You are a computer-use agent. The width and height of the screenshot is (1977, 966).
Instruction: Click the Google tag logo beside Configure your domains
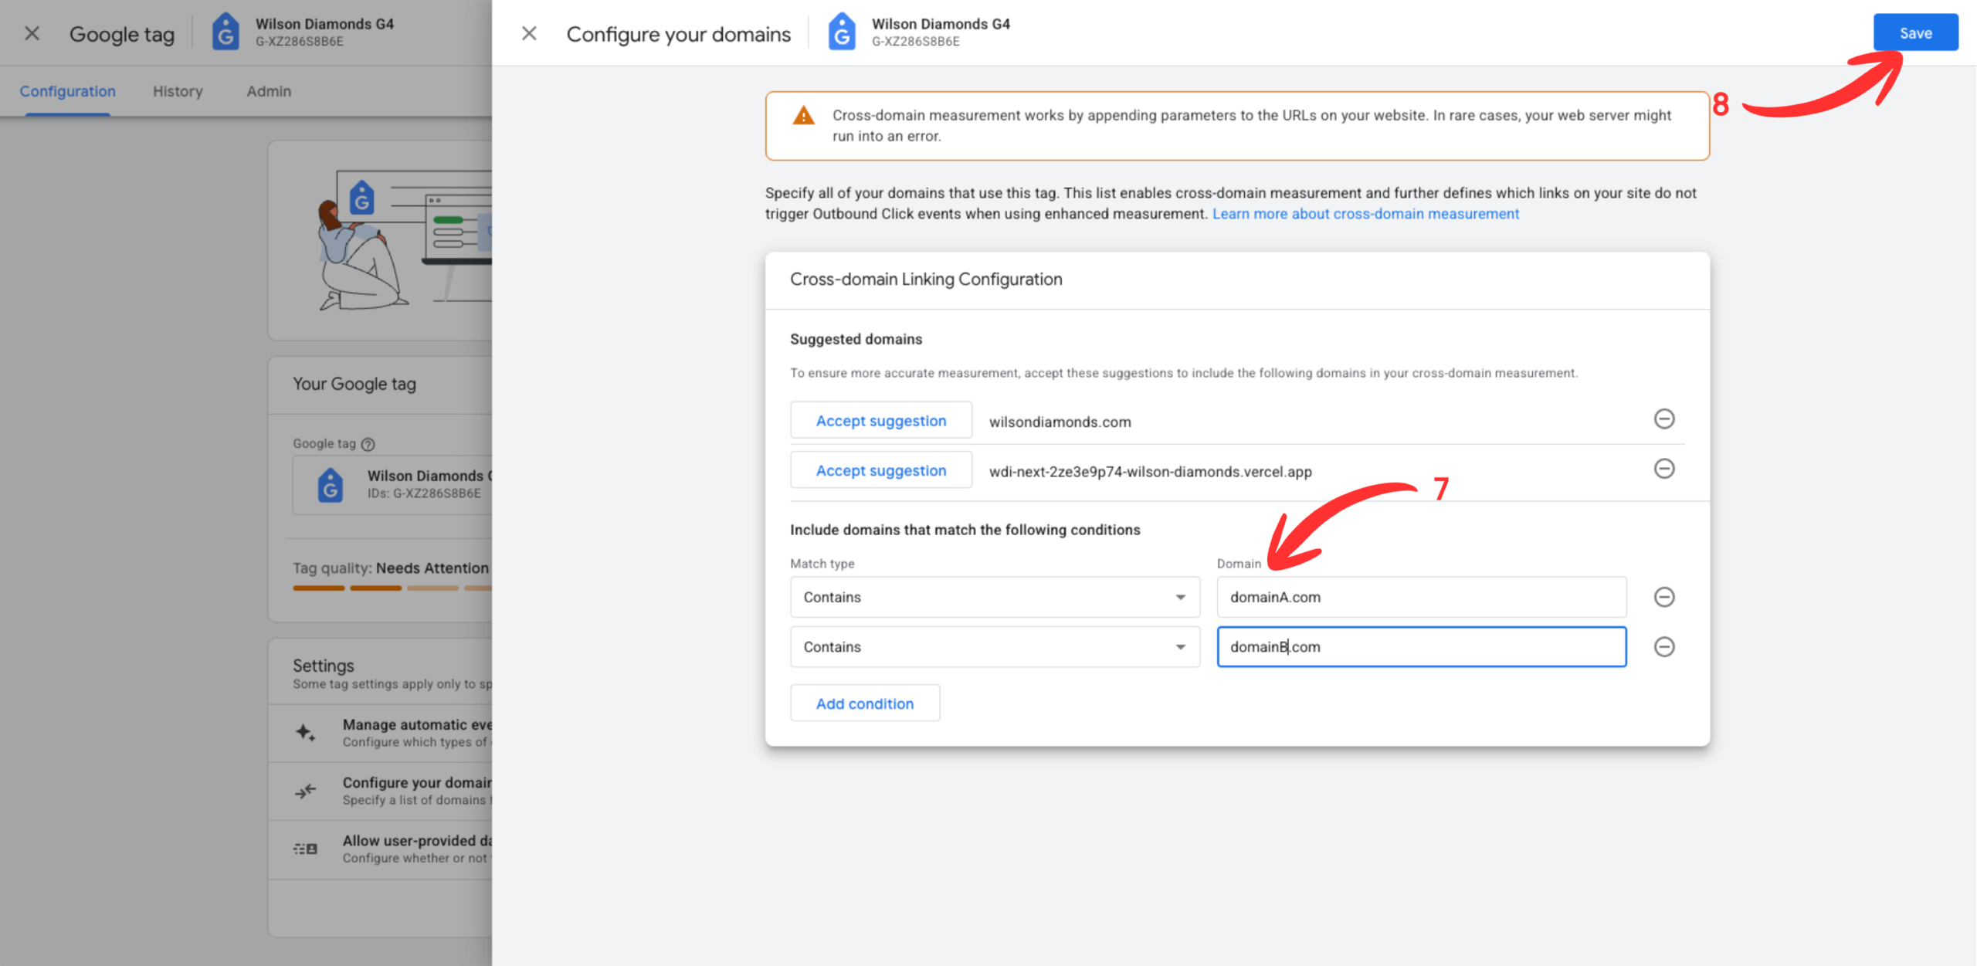pyautogui.click(x=842, y=32)
